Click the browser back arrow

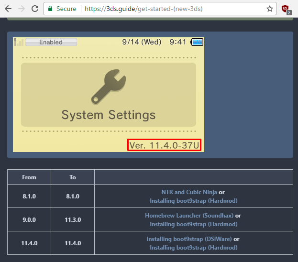(x=8, y=9)
